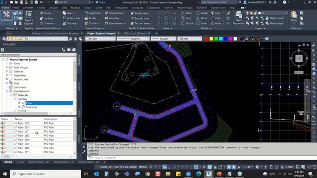Click the Sample Lines tool

tap(140, 18)
